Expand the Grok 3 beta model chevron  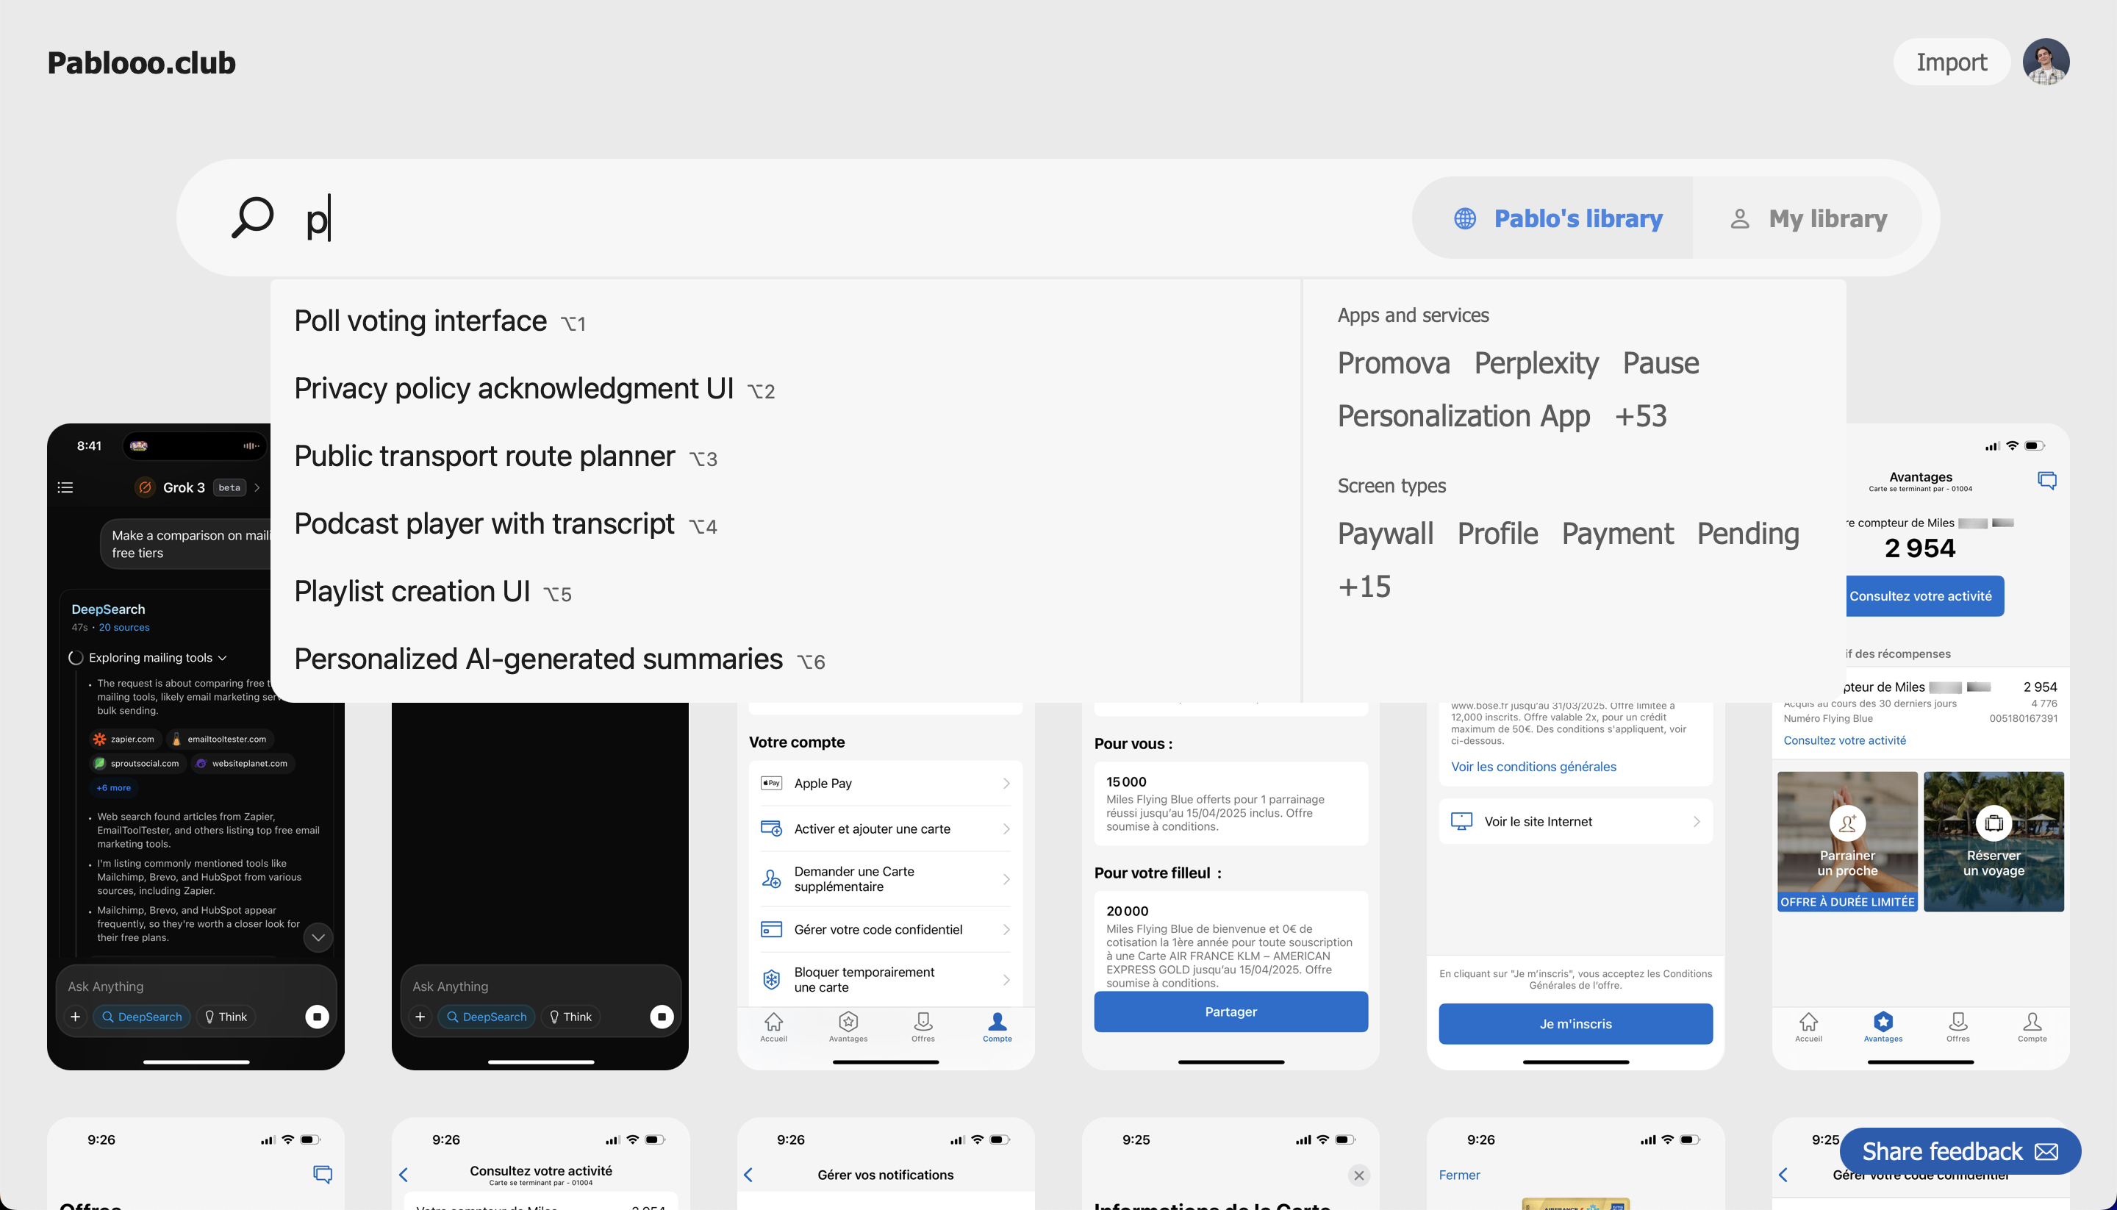click(x=257, y=488)
